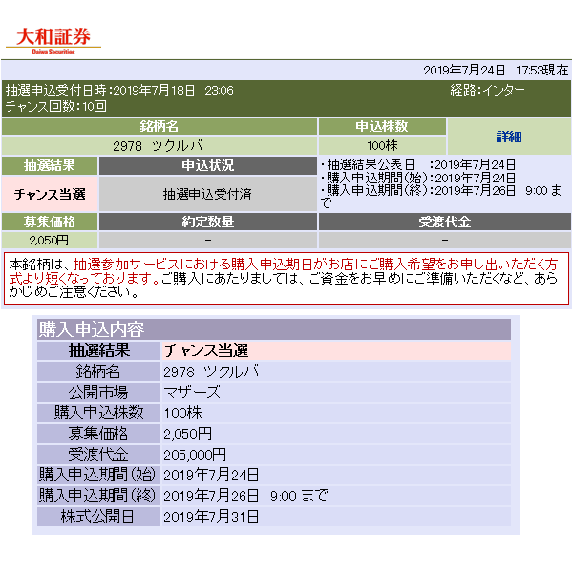Click the 抽選結果公表日 :2019年7月24日 line

(418, 165)
